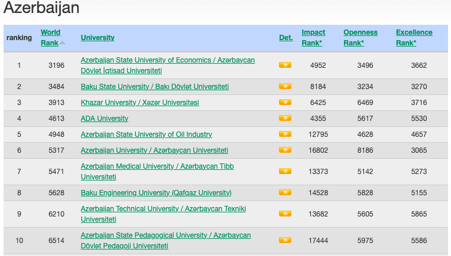Click the World Rank sort arrow
This screenshot has width=451, height=256.
point(63,42)
